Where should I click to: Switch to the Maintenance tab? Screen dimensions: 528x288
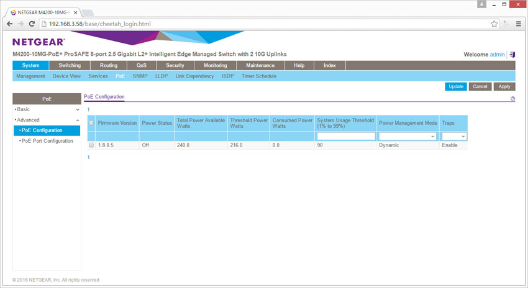tap(260, 65)
